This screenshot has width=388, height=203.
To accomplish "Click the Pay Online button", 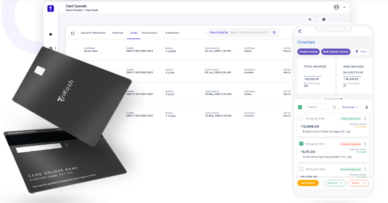I will pyautogui.click(x=308, y=183).
